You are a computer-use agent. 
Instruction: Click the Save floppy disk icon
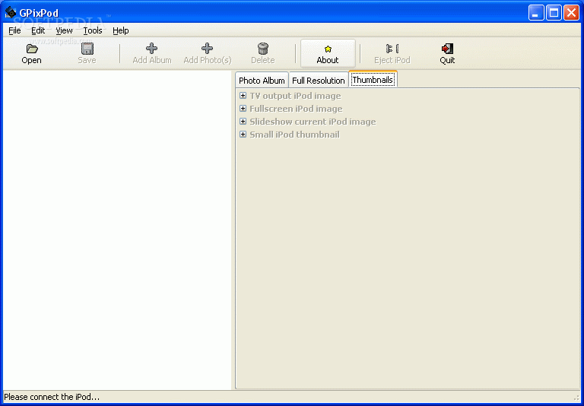tap(87, 49)
